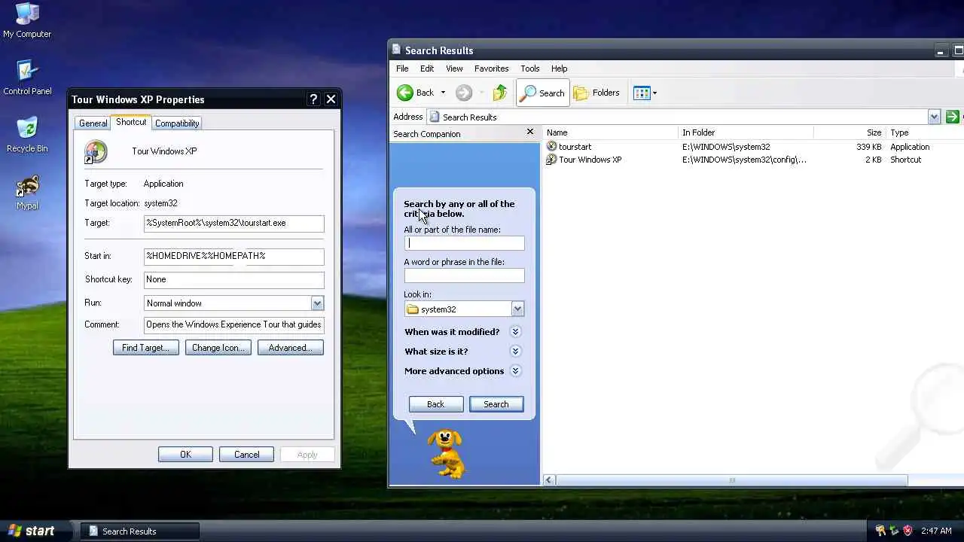The height and width of the screenshot is (542, 964).
Task: Click the red shield tray icon
Action: coord(908,531)
